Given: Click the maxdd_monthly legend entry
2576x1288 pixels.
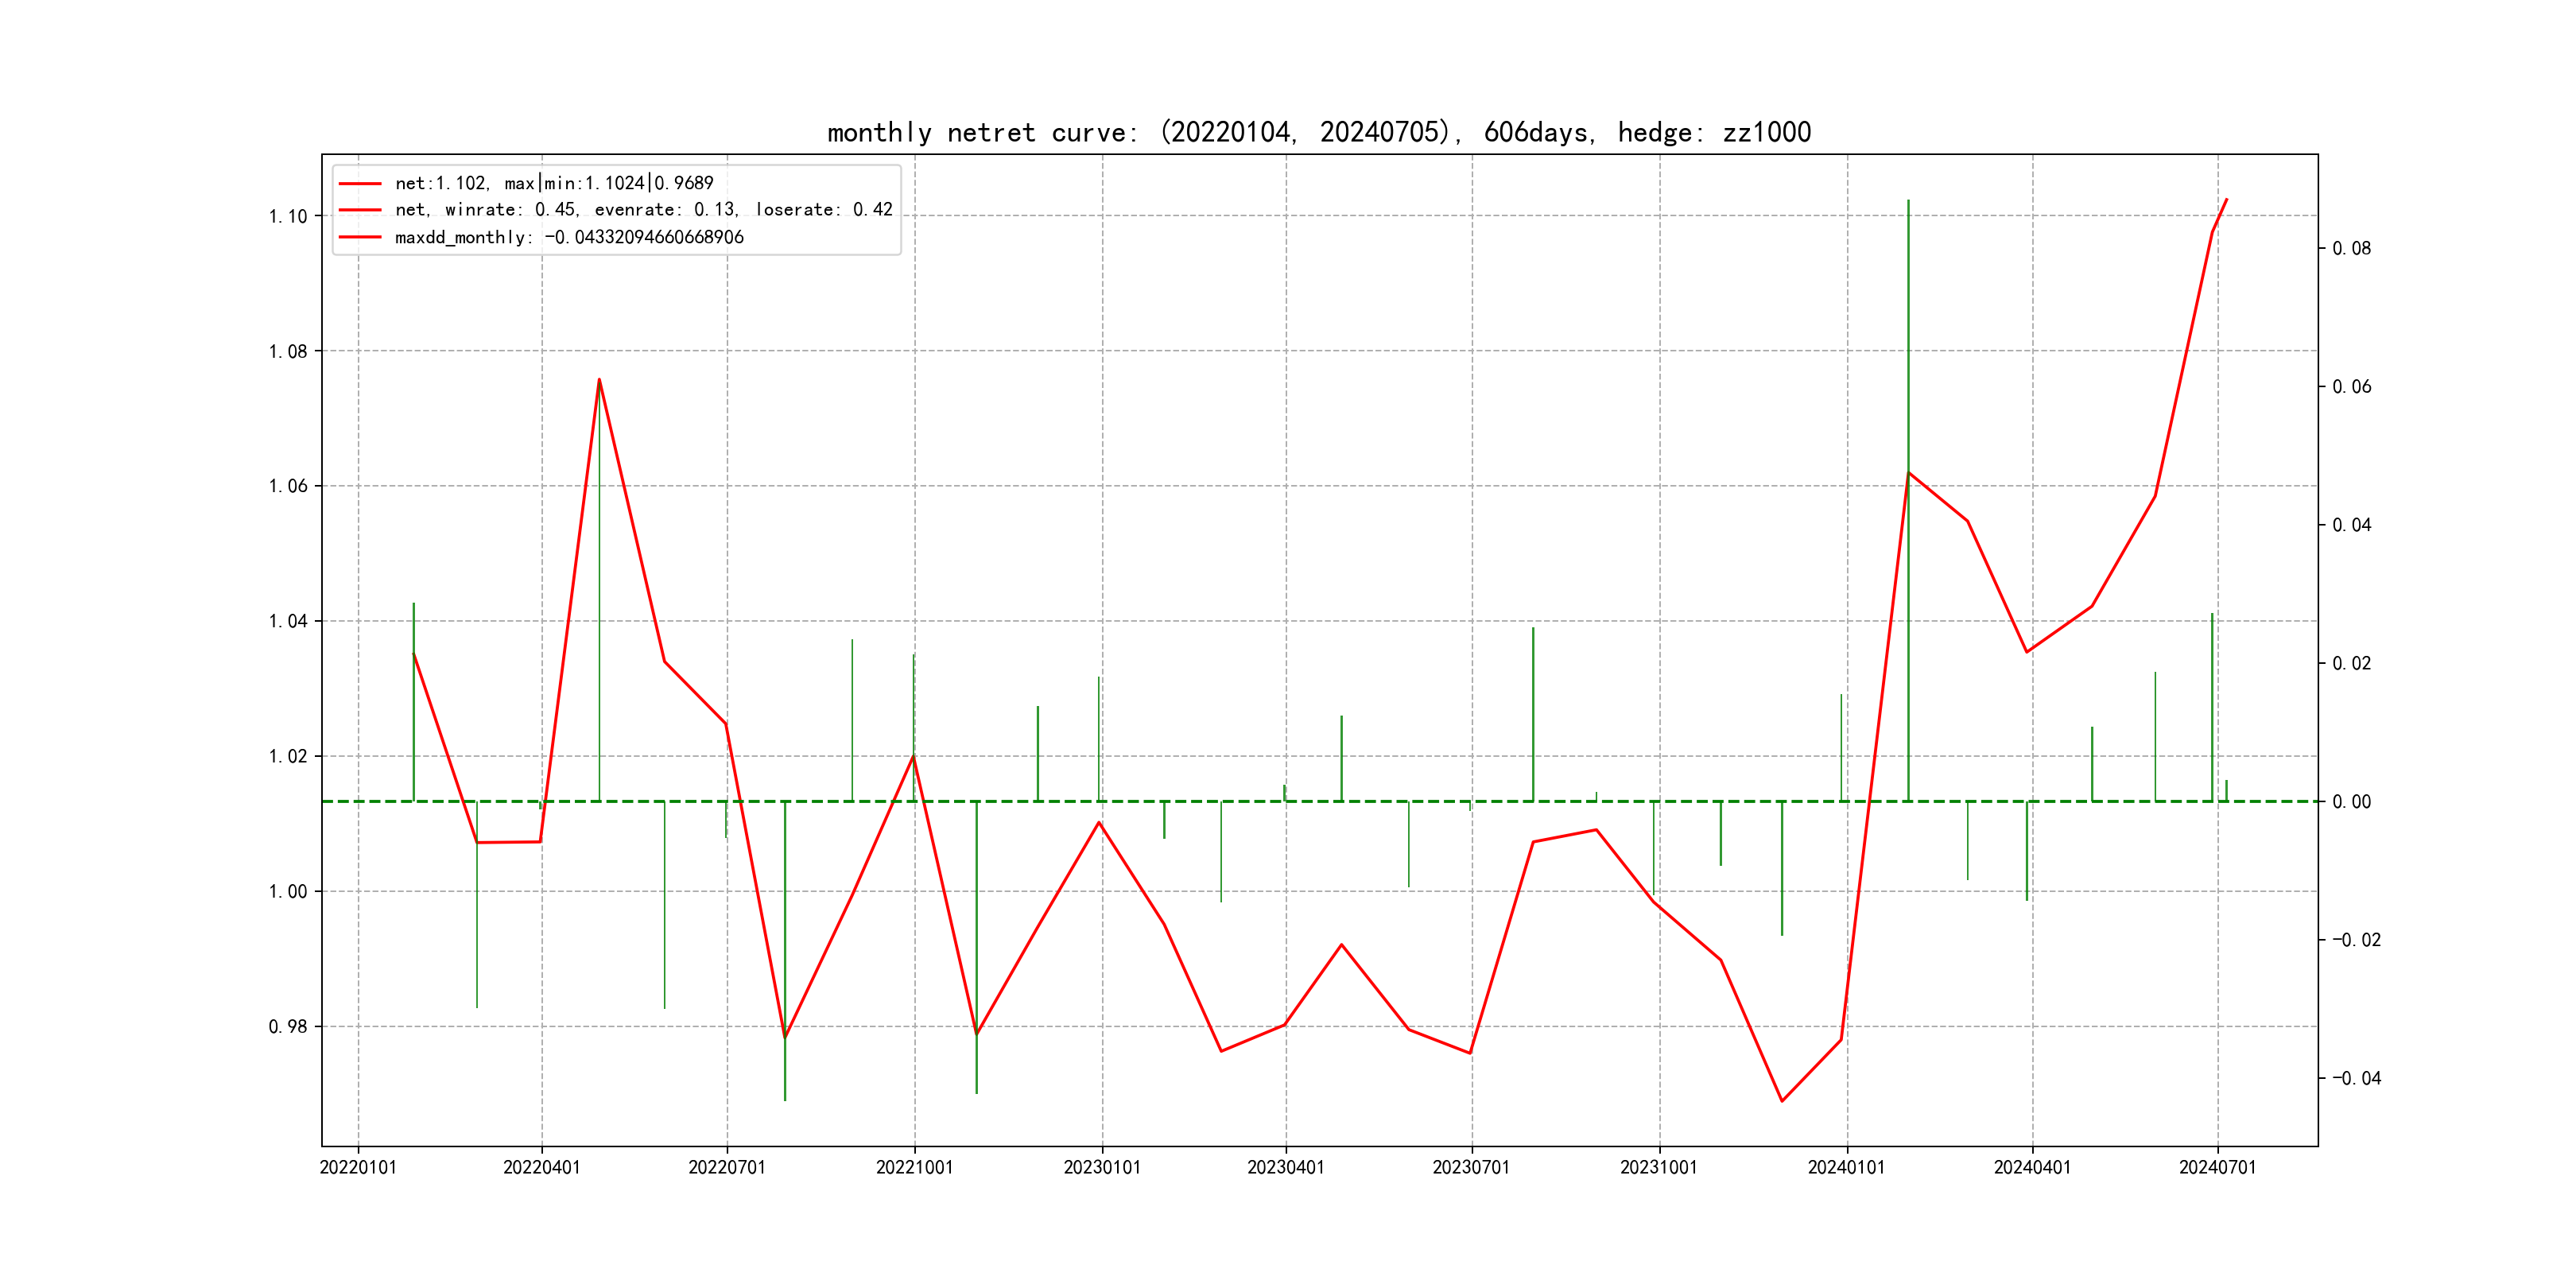Looking at the screenshot, I should tap(569, 237).
